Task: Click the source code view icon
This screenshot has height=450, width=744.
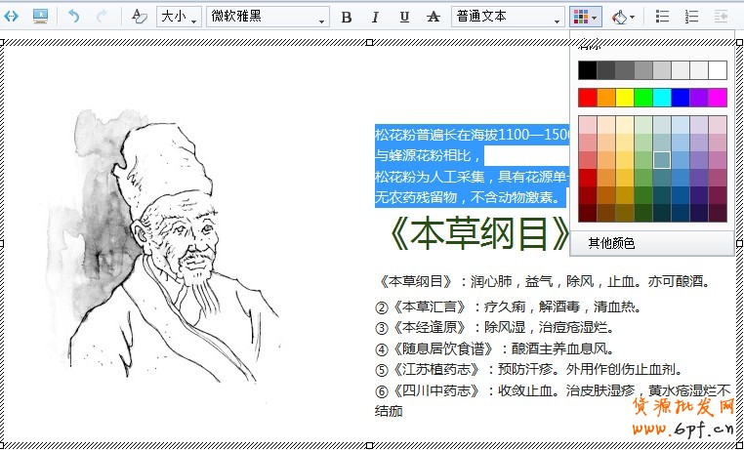Action: [x=11, y=17]
